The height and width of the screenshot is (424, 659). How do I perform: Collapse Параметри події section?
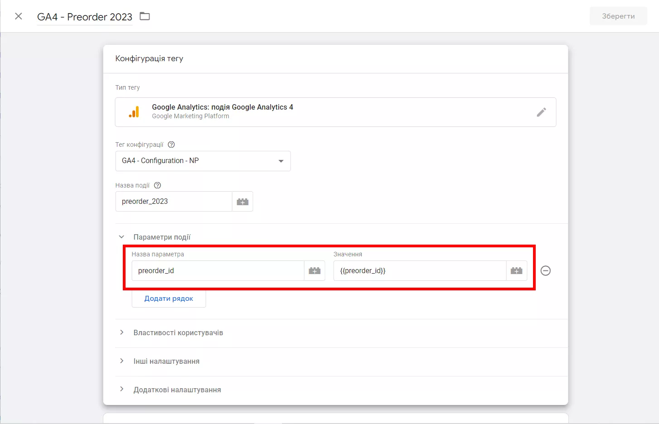[121, 237]
